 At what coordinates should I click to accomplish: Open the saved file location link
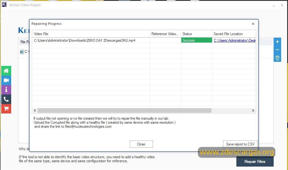[235, 40]
